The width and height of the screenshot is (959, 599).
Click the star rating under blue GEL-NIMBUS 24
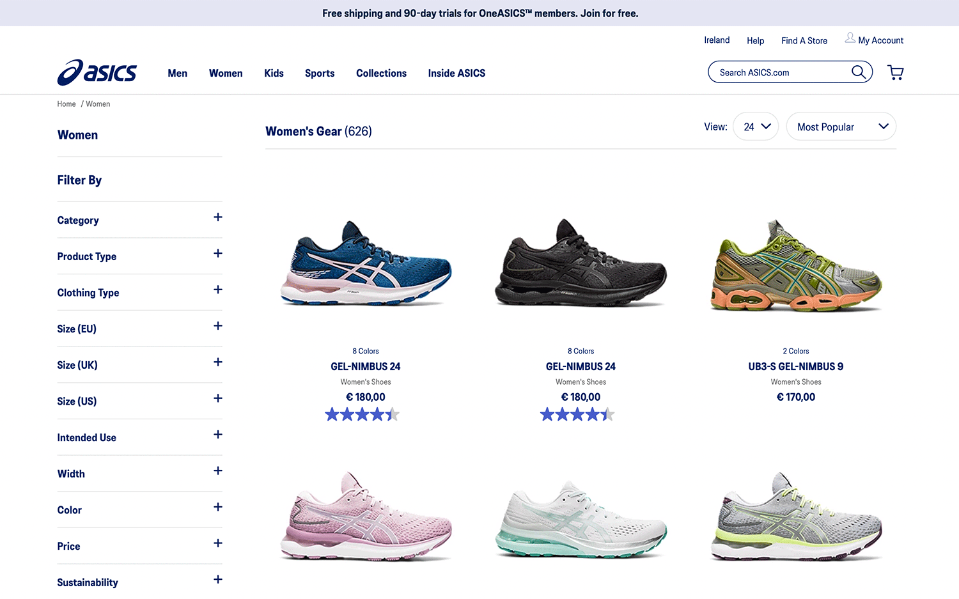(x=363, y=414)
